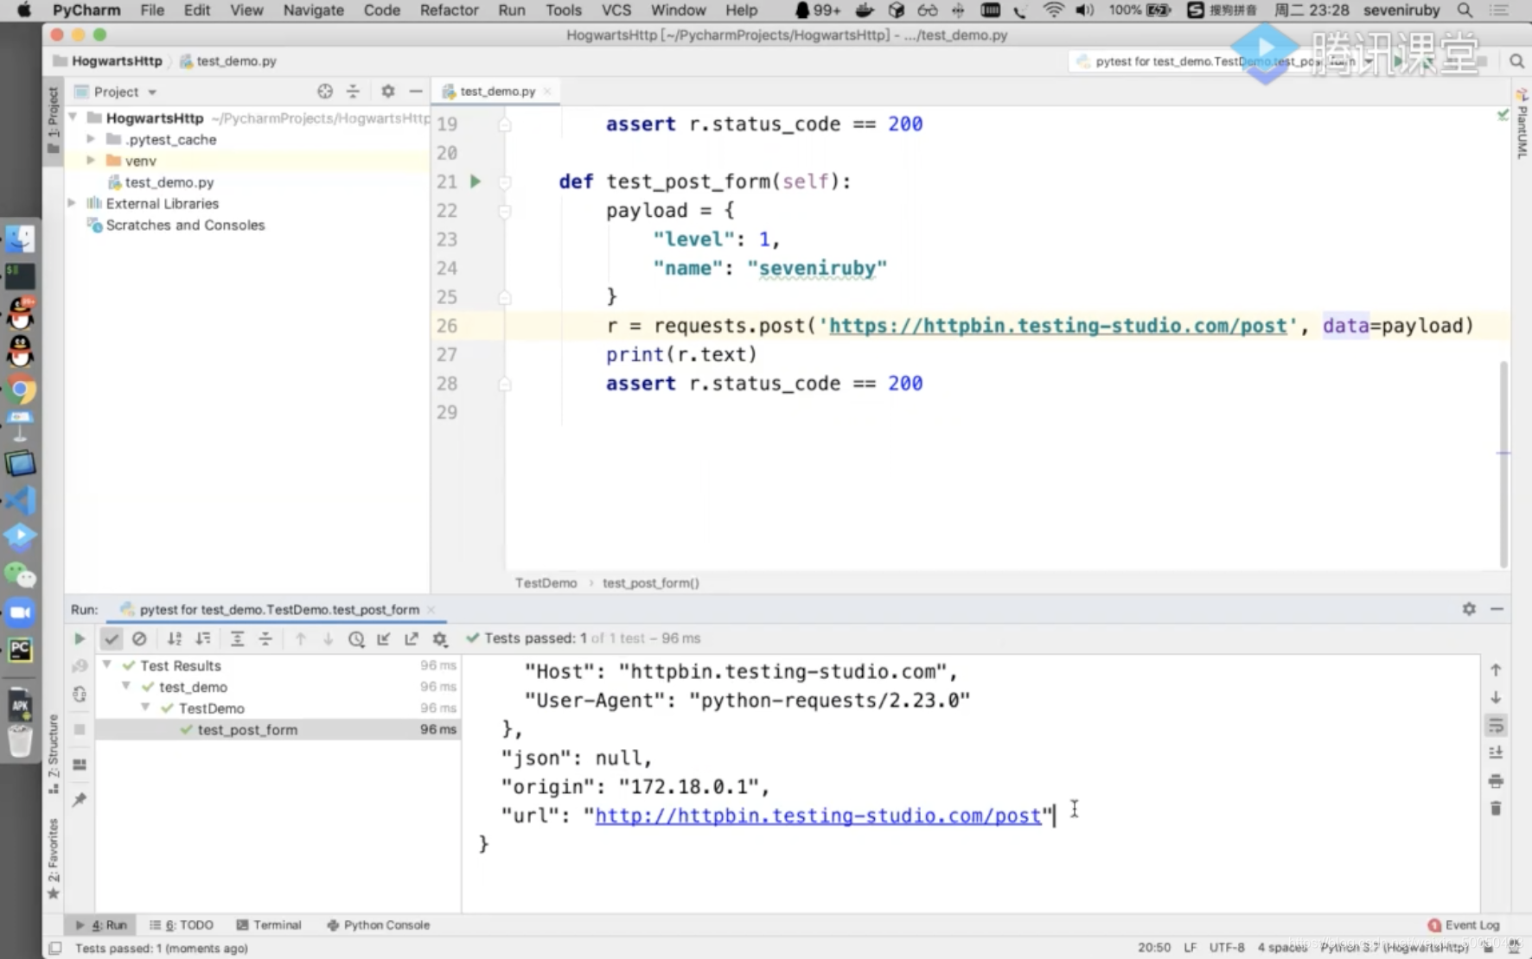The image size is (1532, 959).
Task: Open Search Everywhere magnifier
Action: point(1516,61)
